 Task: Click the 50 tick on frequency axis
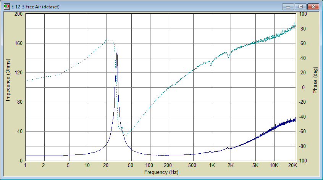[x=131, y=165]
